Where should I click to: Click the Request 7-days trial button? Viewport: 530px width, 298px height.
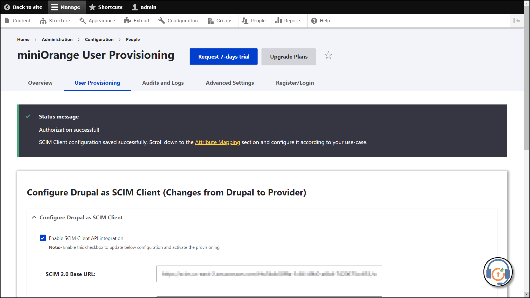tap(223, 57)
